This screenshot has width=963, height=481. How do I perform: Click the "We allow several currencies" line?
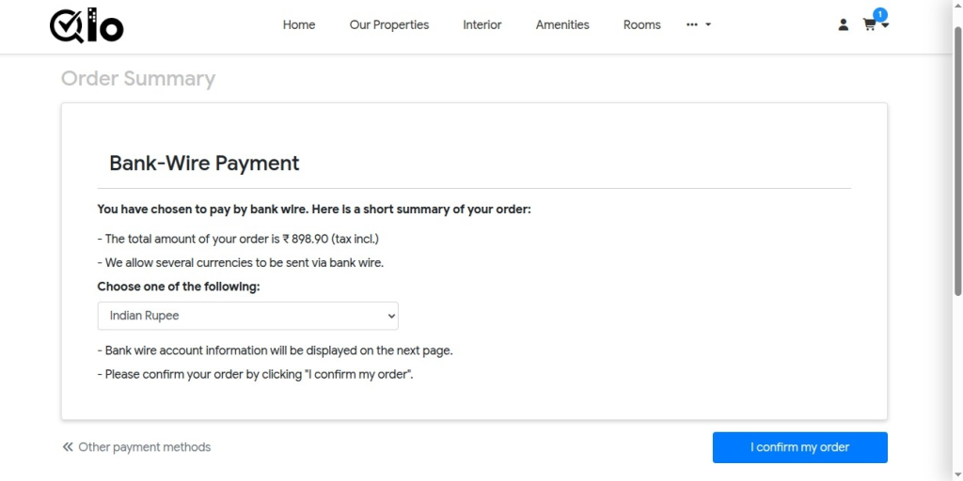click(x=241, y=263)
